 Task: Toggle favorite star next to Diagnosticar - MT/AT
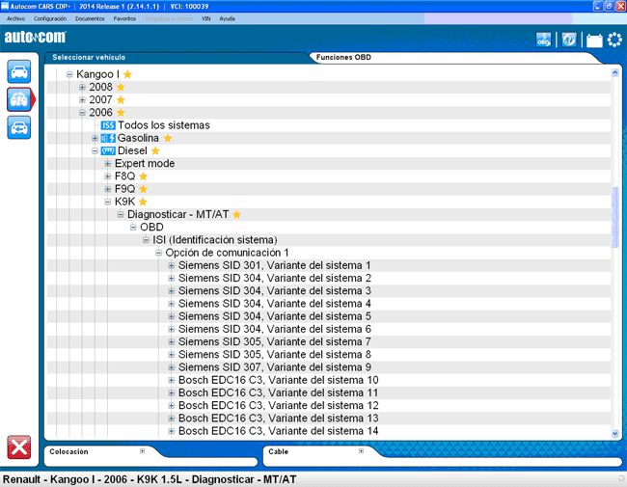coord(236,215)
